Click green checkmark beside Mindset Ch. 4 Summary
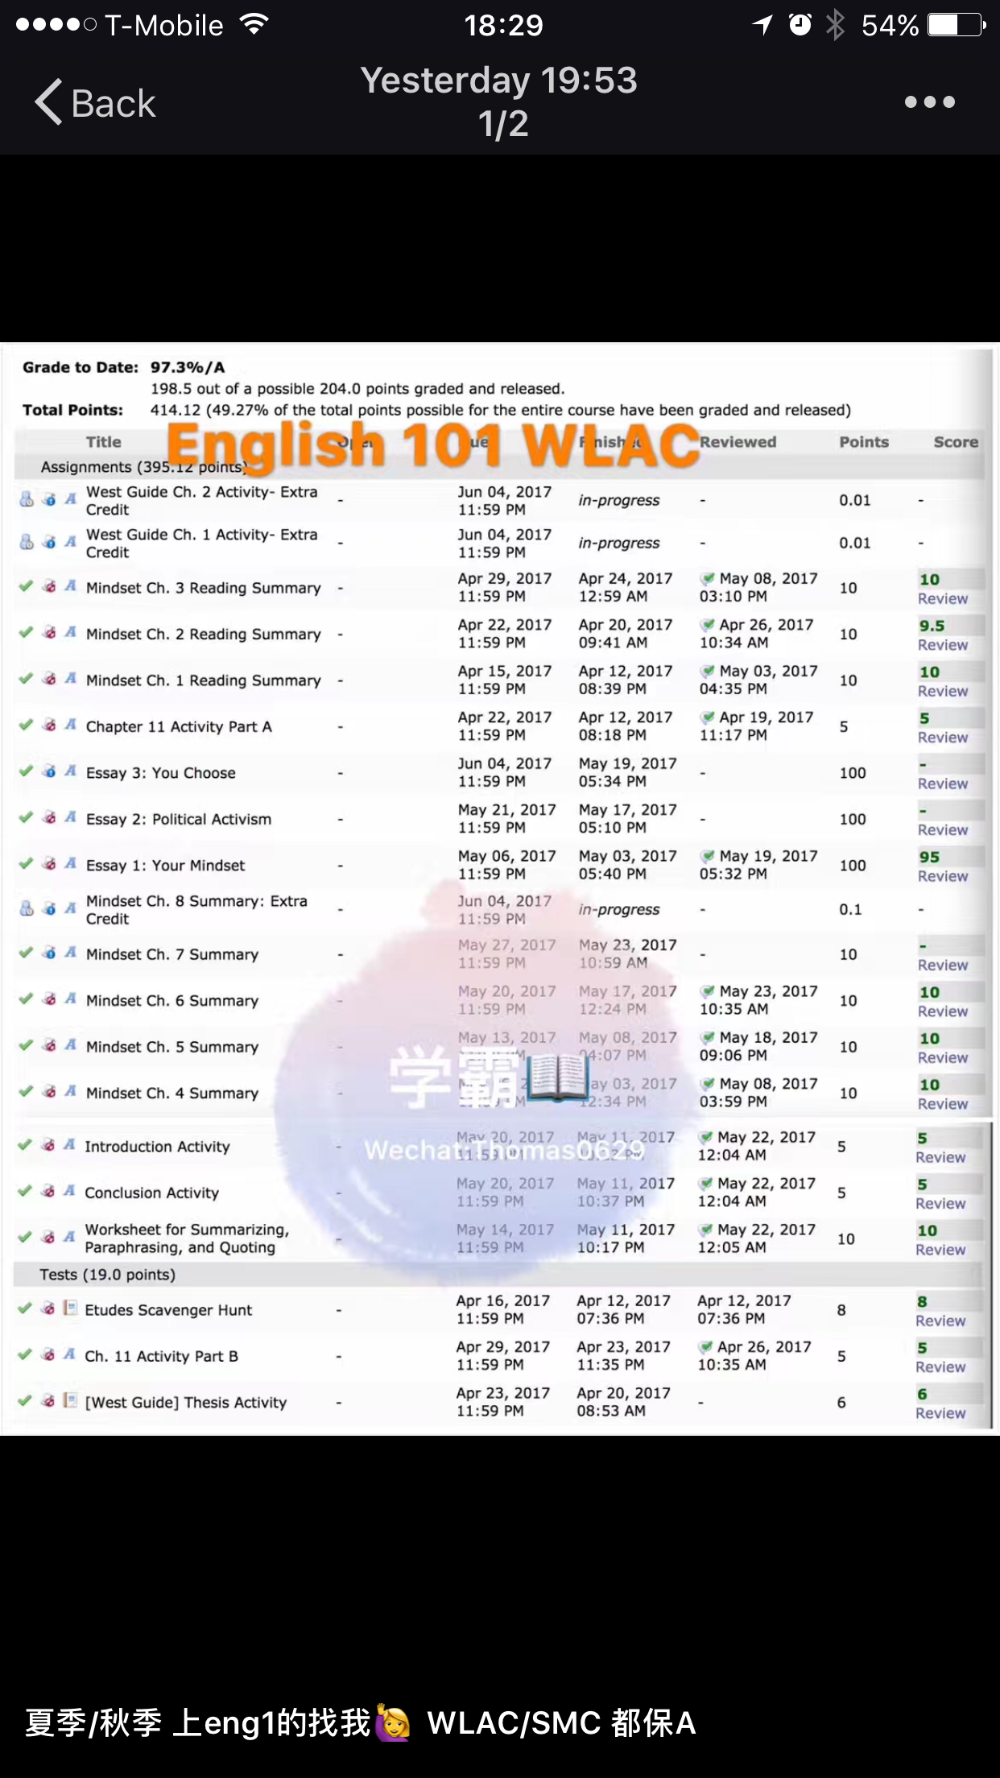 (x=26, y=1092)
